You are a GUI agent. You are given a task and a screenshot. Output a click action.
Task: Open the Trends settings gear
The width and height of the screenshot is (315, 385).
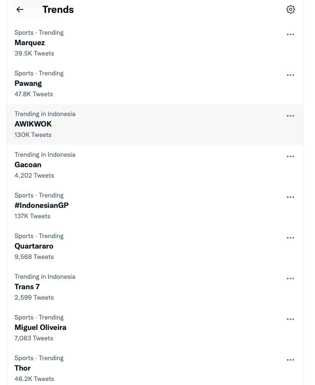tap(291, 9)
